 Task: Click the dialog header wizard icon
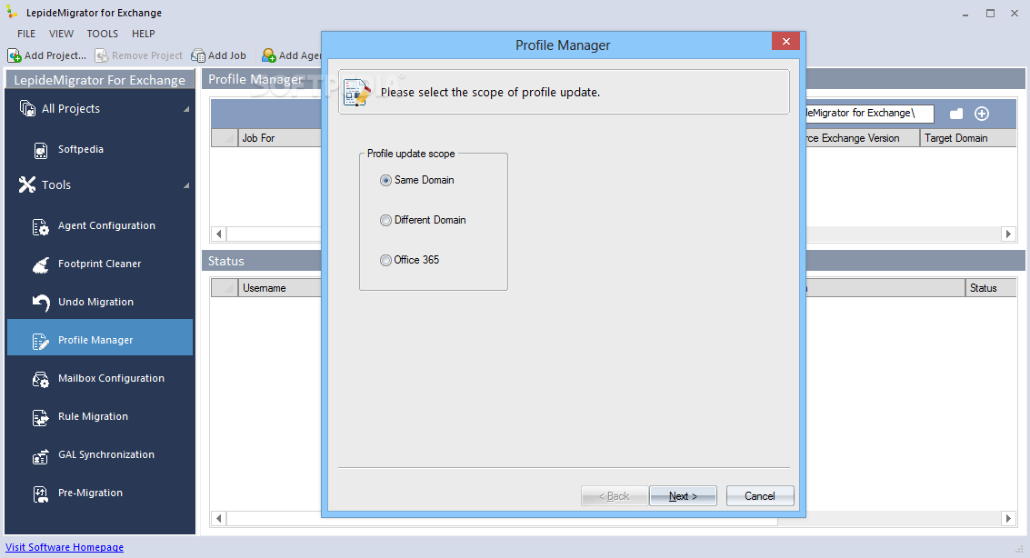pos(357,93)
